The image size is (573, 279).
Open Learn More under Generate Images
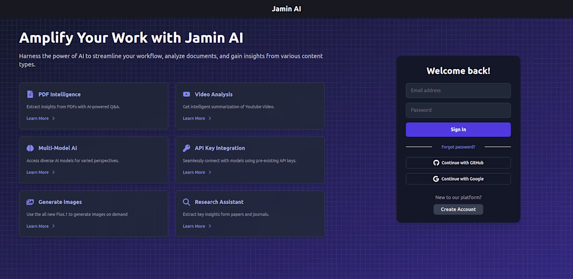click(38, 226)
